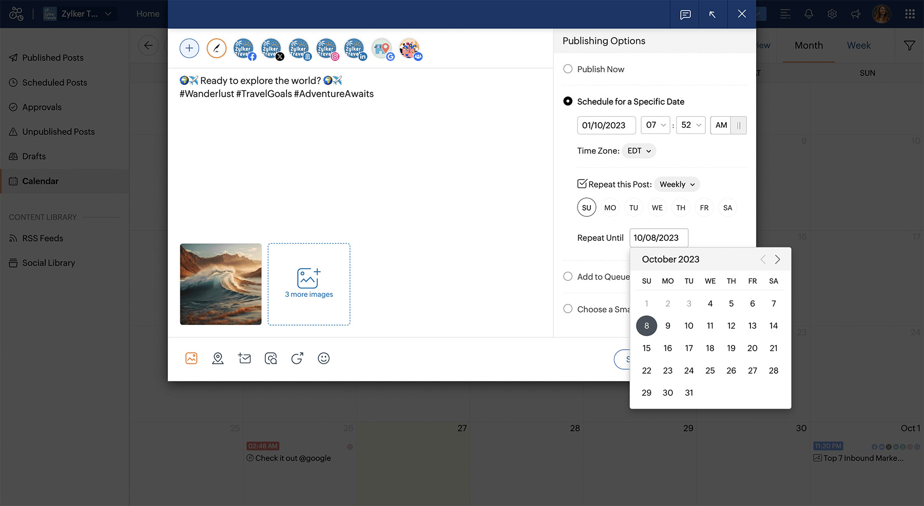The height and width of the screenshot is (506, 924).
Task: Expand the EDT time zone dropdown
Action: pyautogui.click(x=639, y=151)
